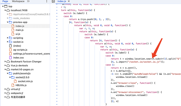The width and height of the screenshot is (181, 106).
Task: Click the socket/2.5.0 folder icon
Action: point(13,77)
